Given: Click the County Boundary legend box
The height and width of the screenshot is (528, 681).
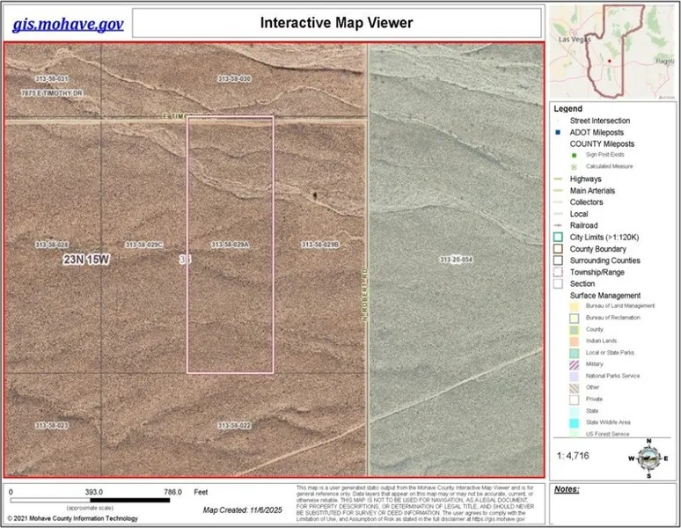Looking at the screenshot, I should click(557, 249).
